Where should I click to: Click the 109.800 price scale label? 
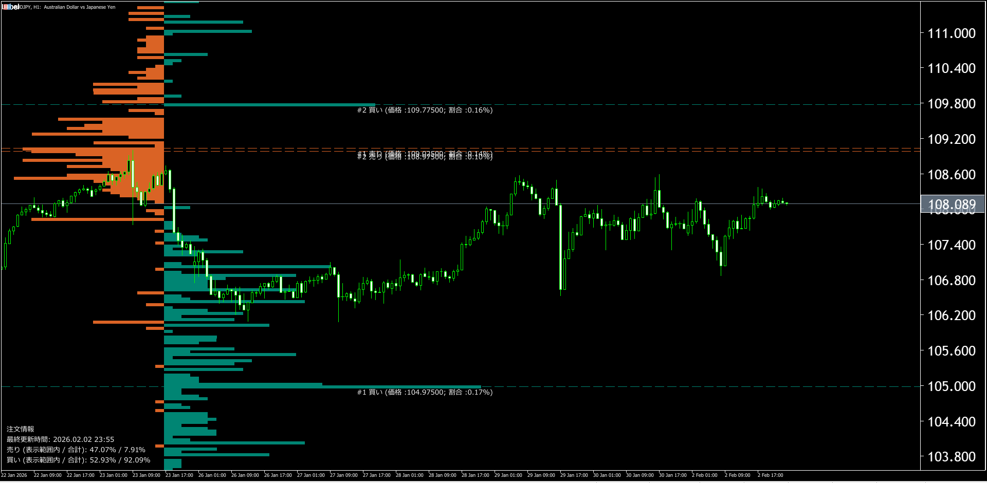click(x=952, y=104)
